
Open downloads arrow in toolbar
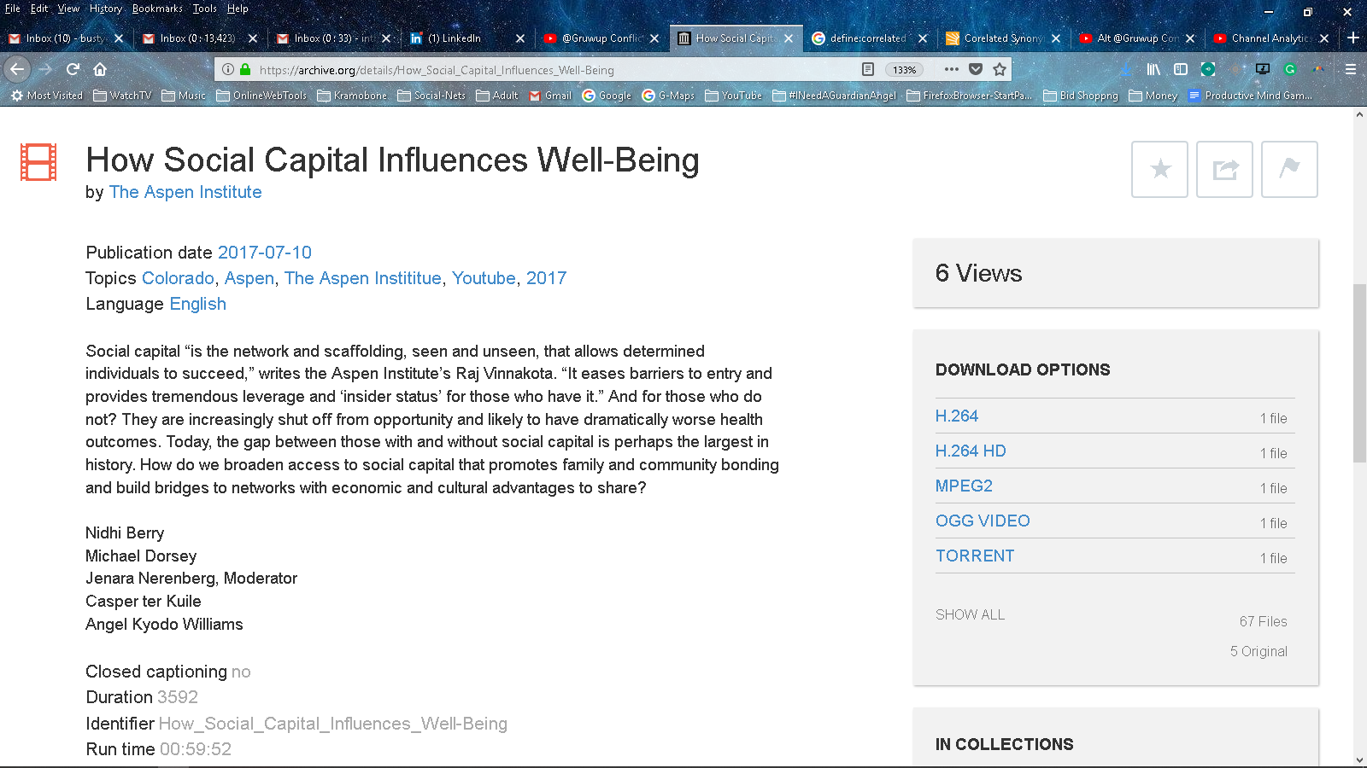point(1126,69)
